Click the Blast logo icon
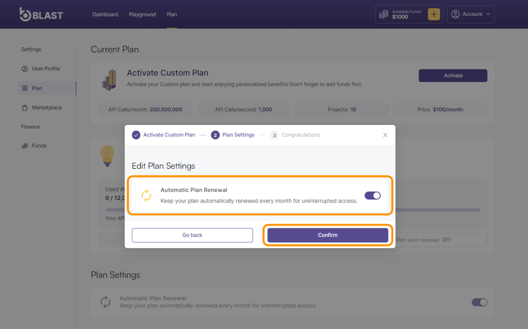 [25, 14]
